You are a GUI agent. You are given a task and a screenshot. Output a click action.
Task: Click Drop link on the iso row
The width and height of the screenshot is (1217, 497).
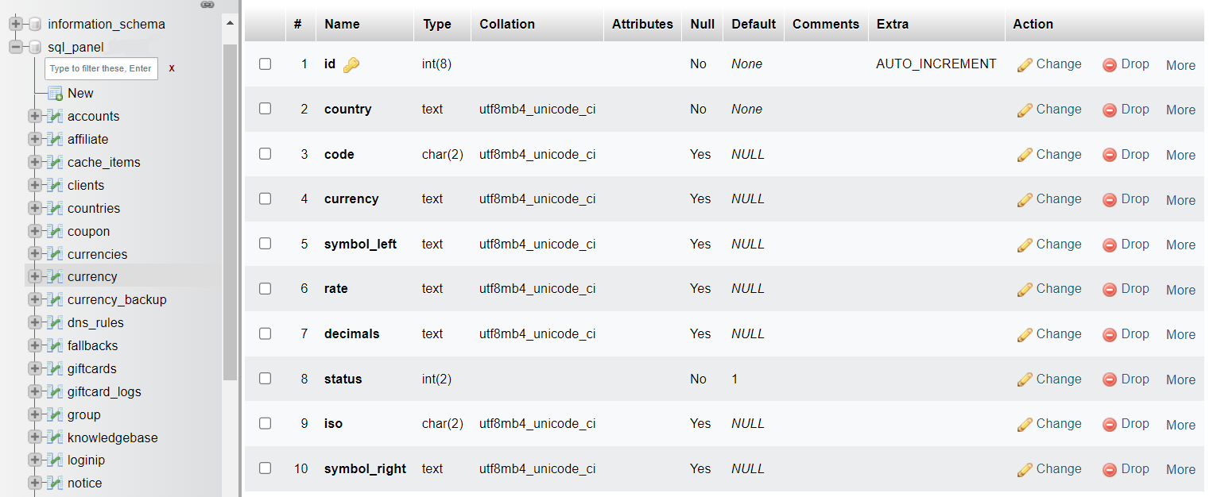1135,424
